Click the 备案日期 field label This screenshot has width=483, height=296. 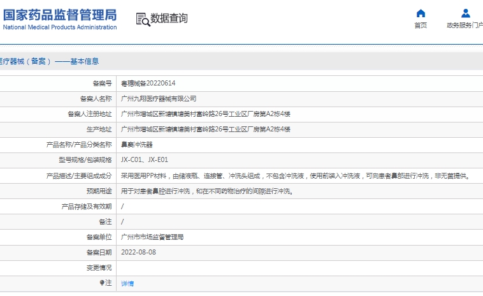[x=99, y=252]
